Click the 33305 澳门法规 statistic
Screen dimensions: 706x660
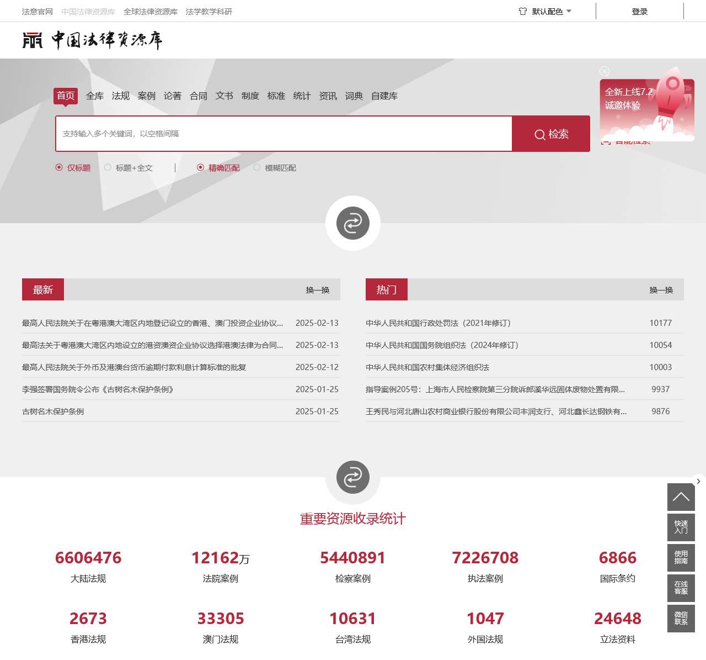point(221,628)
